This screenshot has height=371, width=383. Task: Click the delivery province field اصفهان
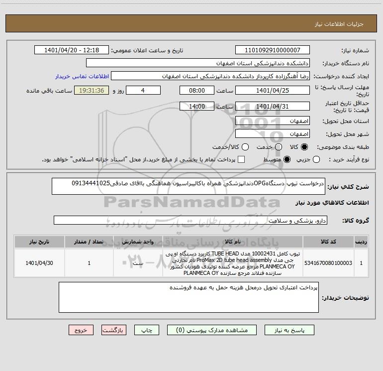point(273,121)
